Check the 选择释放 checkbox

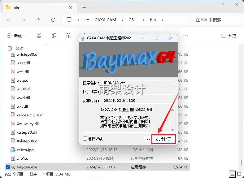point(85,138)
